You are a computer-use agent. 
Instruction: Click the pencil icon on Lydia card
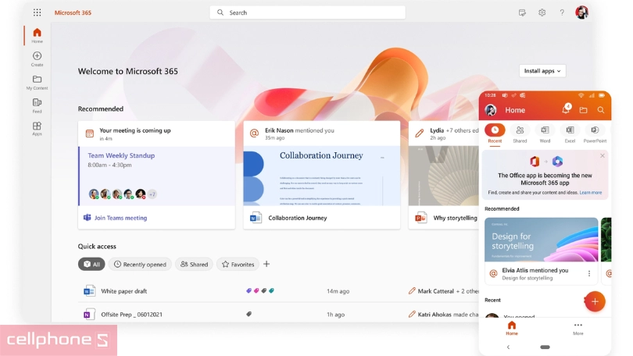coord(420,133)
